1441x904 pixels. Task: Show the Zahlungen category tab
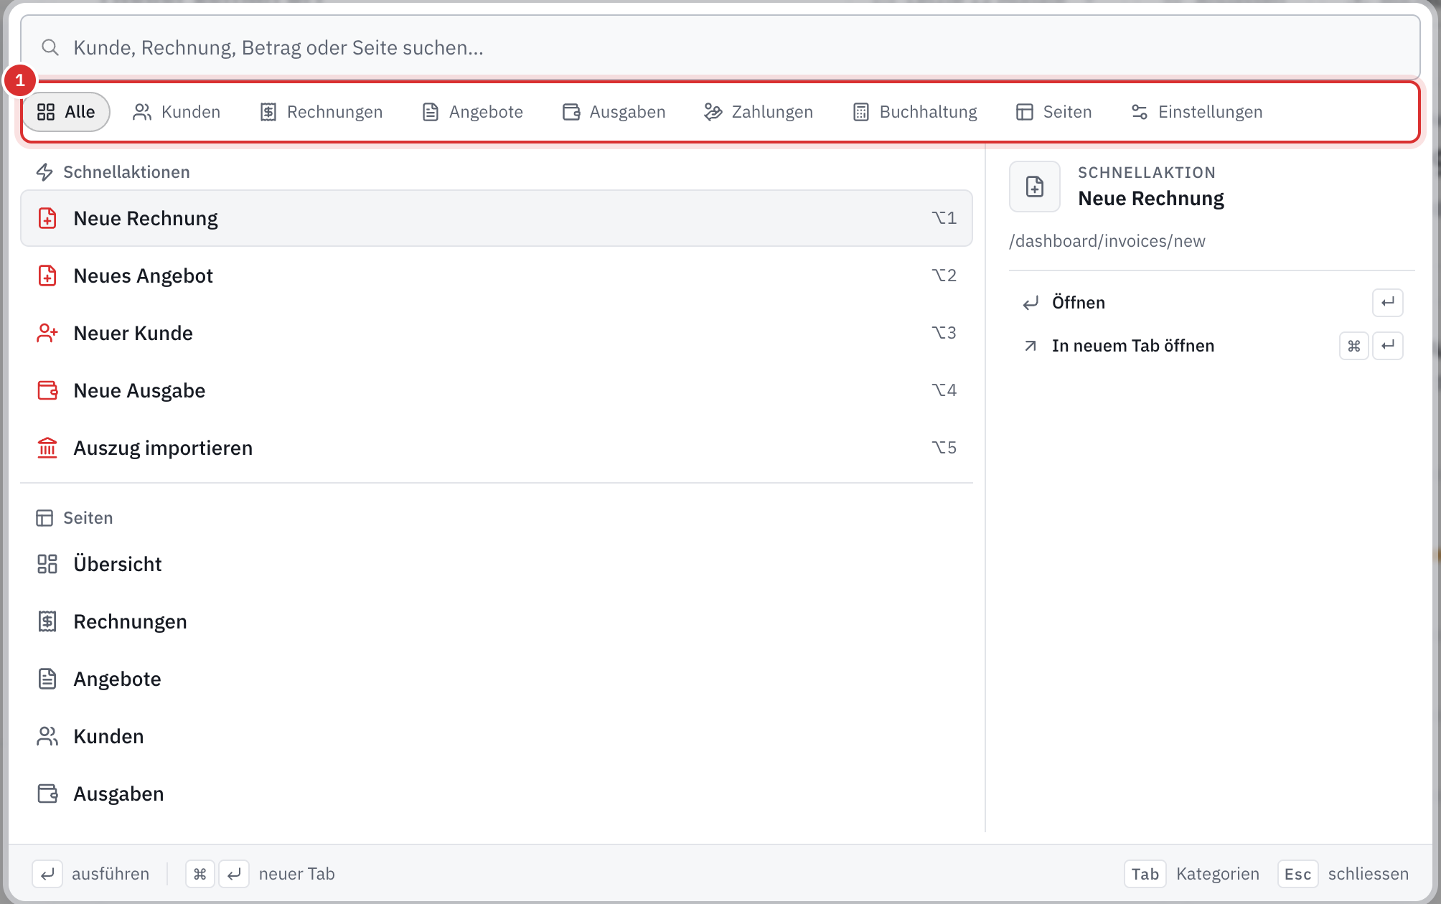click(x=759, y=112)
